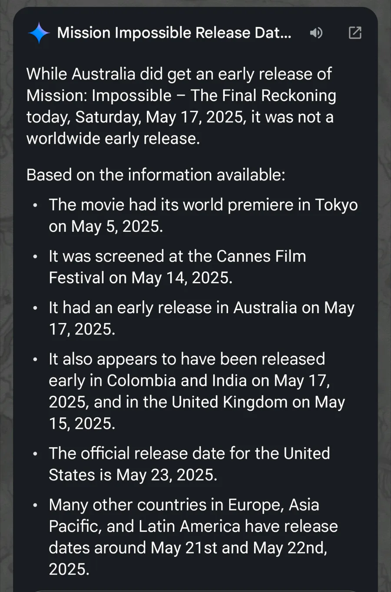Image resolution: width=391 pixels, height=592 pixels.
Task: Click the intro paragraph about Australia early release
Action: click(181, 106)
